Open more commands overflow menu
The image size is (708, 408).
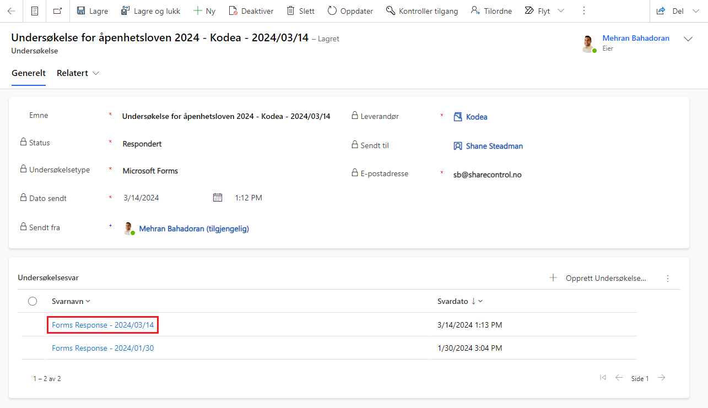pyautogui.click(x=584, y=11)
